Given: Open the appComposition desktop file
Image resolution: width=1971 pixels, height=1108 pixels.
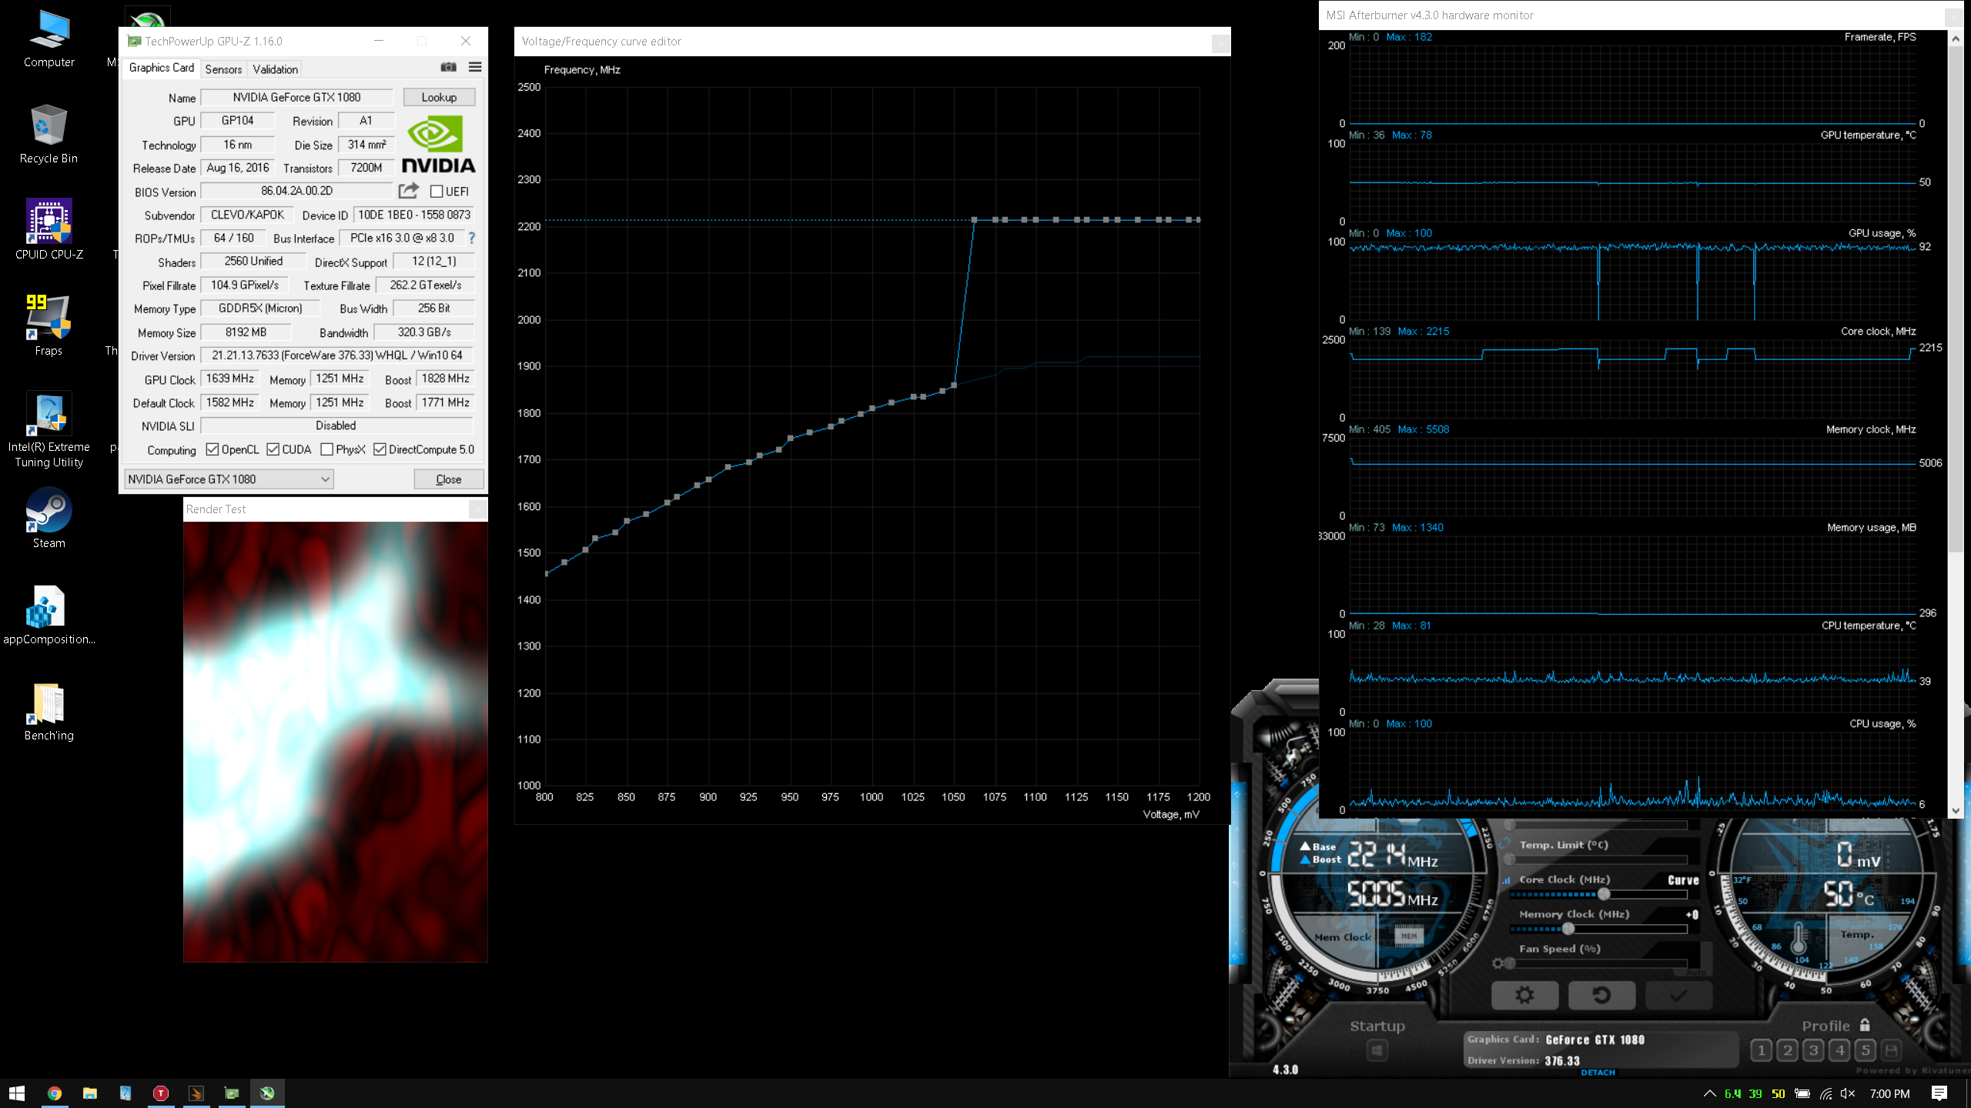Looking at the screenshot, I should (x=49, y=616).
